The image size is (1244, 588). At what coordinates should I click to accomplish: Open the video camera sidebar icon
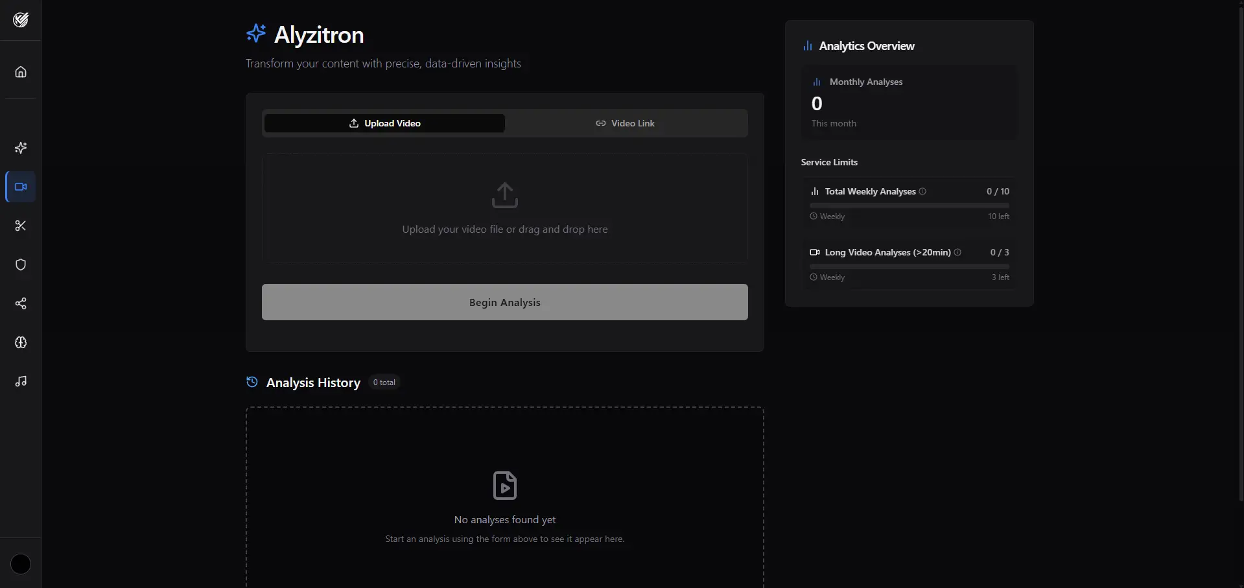point(21,187)
